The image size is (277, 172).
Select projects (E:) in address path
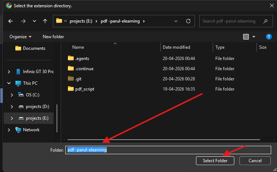(x=81, y=21)
